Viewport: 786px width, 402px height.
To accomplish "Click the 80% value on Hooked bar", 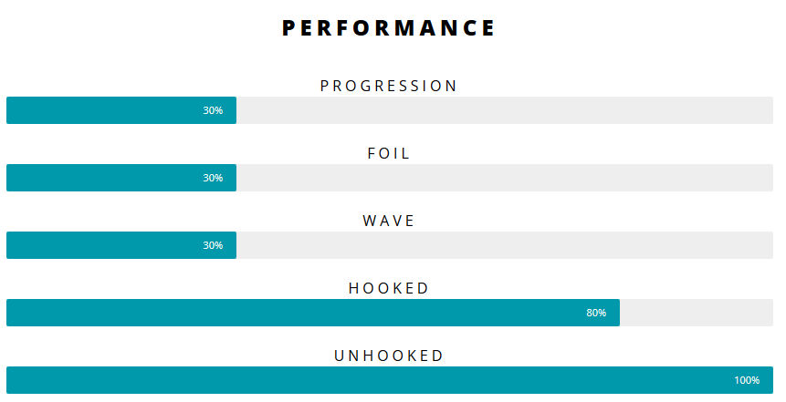I will coord(596,313).
